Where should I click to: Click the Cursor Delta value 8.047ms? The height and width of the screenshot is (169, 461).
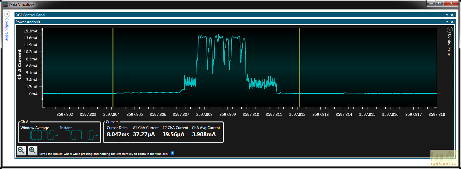click(x=118, y=134)
